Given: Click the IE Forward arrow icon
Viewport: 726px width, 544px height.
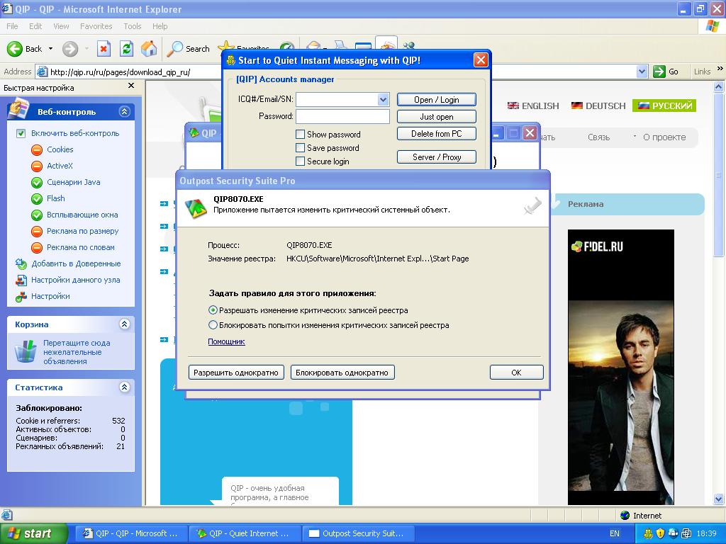Looking at the screenshot, I should point(70,49).
